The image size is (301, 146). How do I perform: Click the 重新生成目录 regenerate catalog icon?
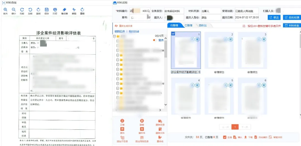tap(116, 26)
